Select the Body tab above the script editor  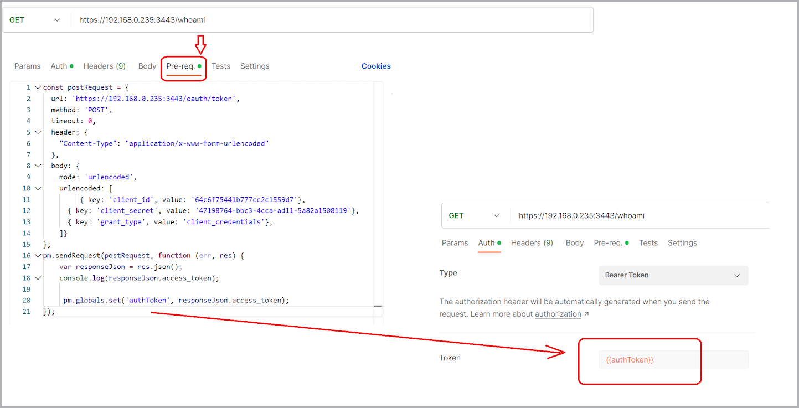[x=147, y=66]
